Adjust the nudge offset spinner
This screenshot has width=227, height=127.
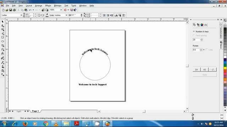pyautogui.click(x=81, y=15)
